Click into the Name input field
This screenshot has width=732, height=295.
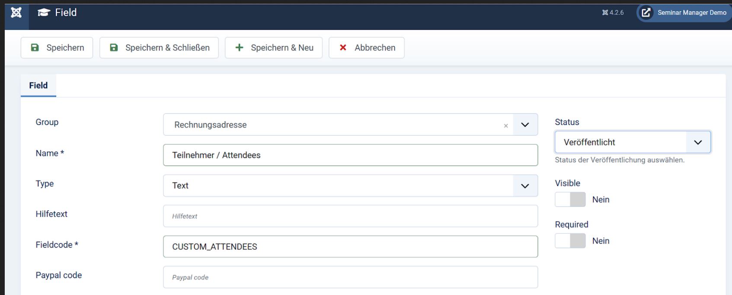click(350, 155)
